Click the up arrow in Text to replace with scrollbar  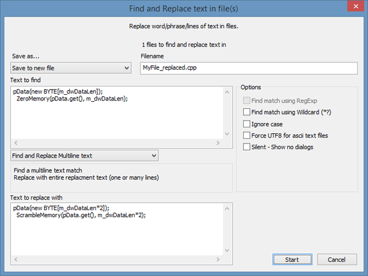tap(227, 209)
